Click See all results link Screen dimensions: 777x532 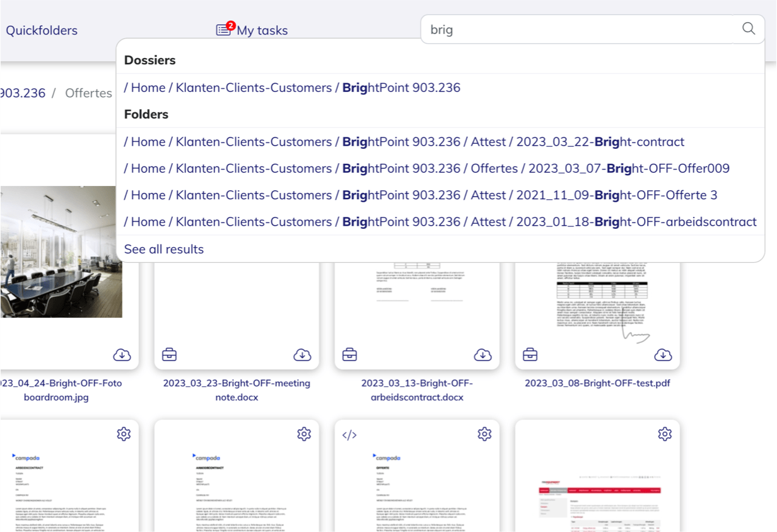164,249
